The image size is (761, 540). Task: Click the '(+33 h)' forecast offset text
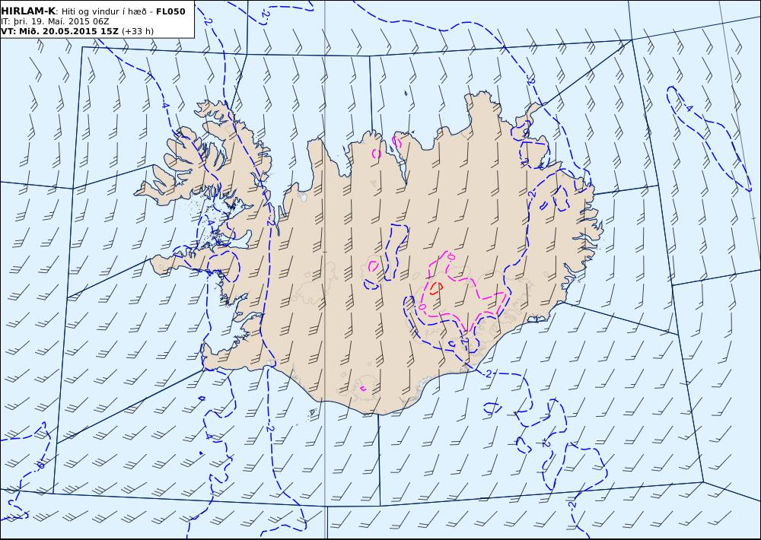coord(137,31)
